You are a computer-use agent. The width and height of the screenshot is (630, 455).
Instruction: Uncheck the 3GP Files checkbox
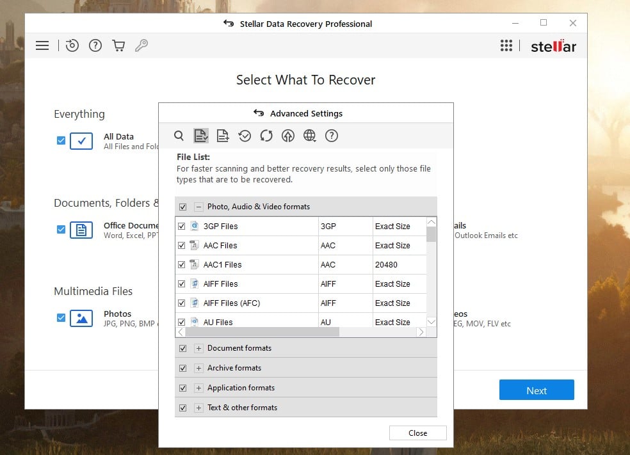182,226
